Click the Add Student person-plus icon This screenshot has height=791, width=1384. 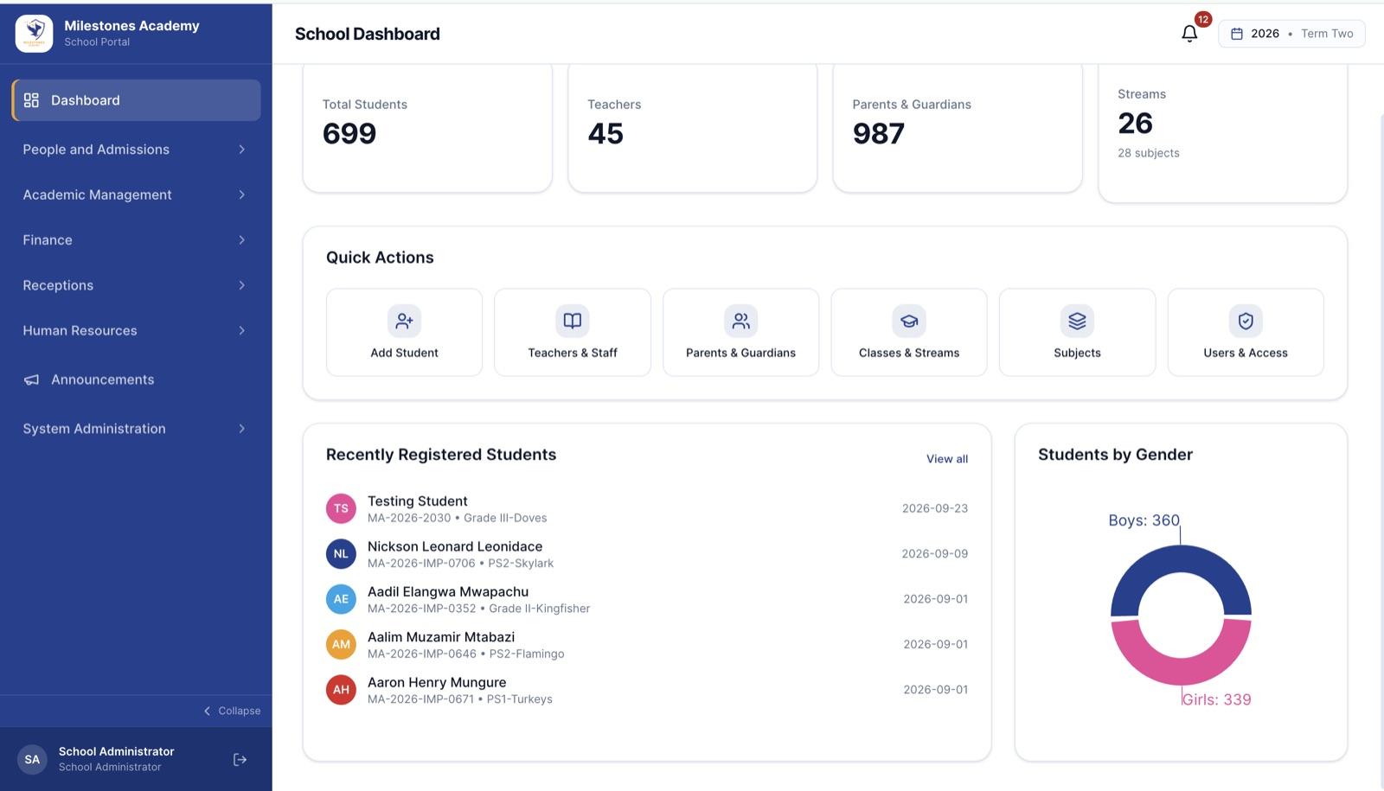404,321
